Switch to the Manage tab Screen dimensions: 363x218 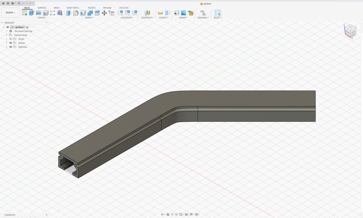[107, 8]
